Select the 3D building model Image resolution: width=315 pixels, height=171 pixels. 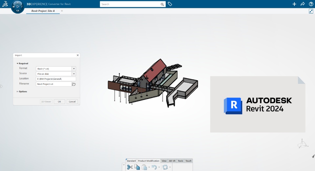pyautogui.click(x=153, y=83)
